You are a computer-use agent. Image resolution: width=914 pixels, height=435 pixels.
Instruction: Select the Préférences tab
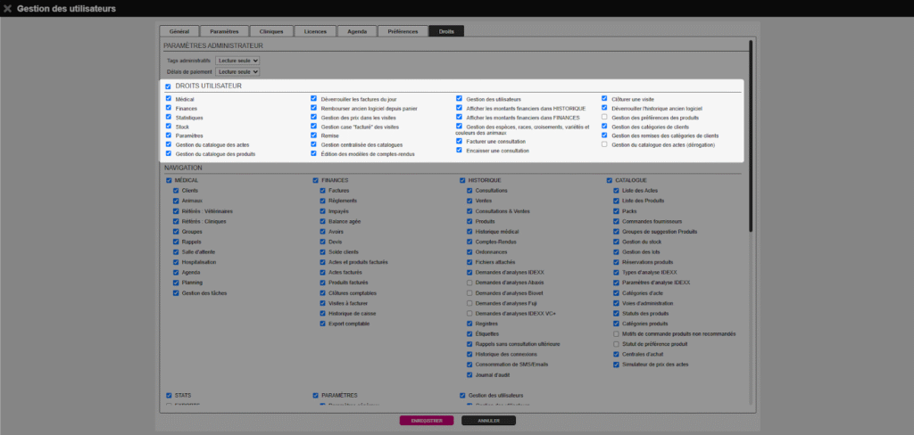(403, 31)
